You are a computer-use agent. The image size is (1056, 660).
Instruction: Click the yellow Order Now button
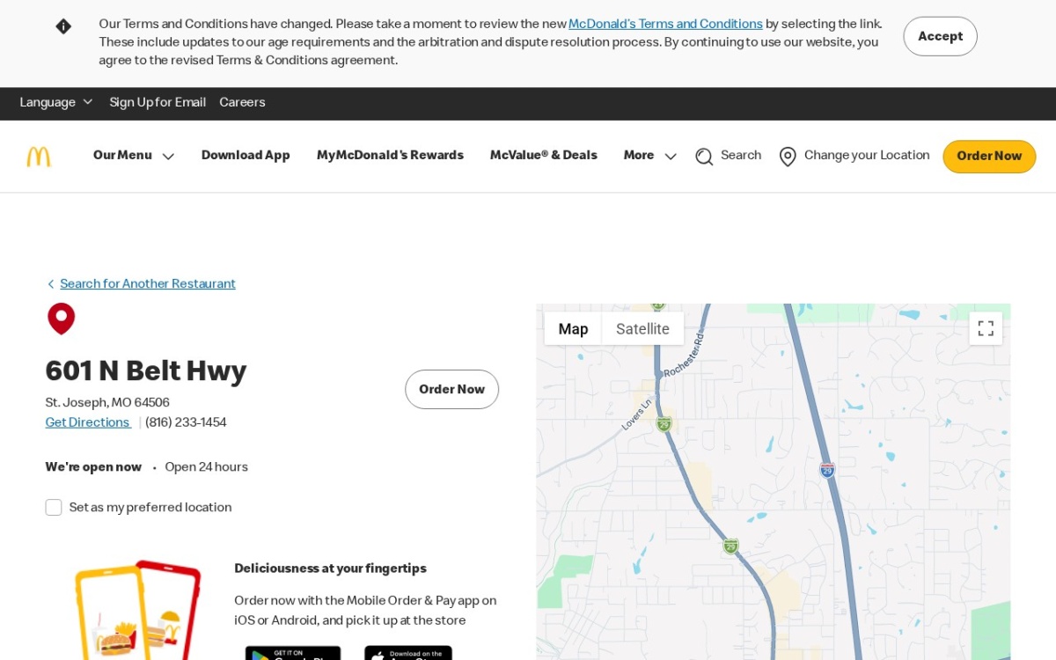tap(989, 157)
